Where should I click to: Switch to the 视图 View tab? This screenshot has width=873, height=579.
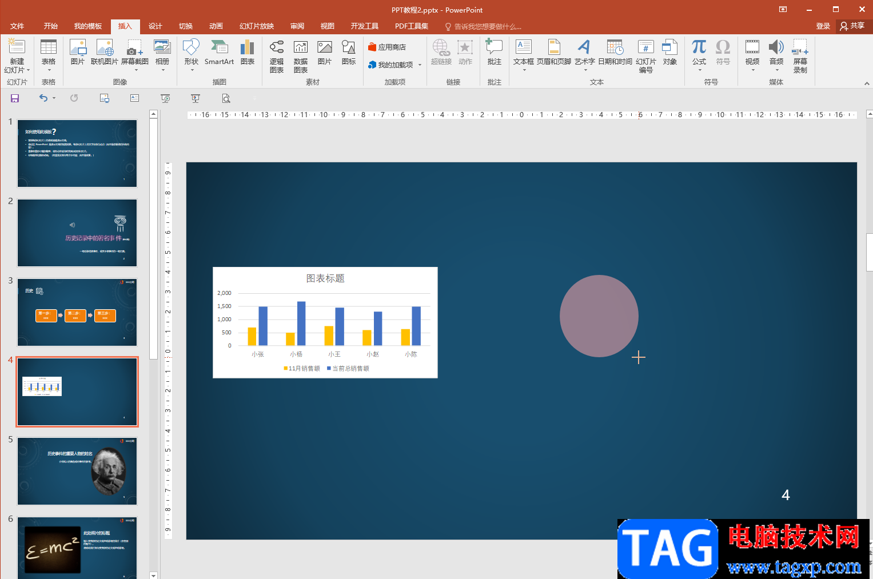328,26
